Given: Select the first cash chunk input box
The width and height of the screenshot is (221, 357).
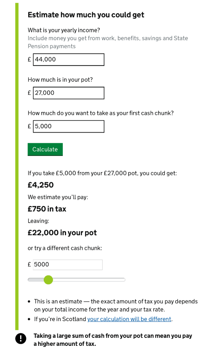Looking at the screenshot, I should click(68, 126).
